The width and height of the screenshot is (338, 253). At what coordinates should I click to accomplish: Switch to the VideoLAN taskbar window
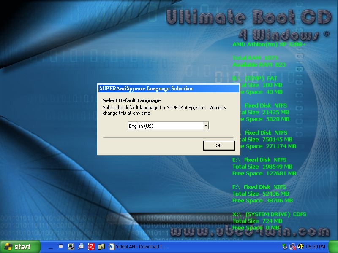[x=138, y=246]
